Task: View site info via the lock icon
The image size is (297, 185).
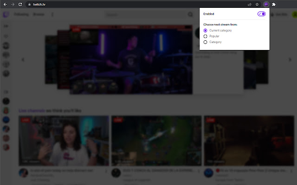Action: tap(29, 4)
